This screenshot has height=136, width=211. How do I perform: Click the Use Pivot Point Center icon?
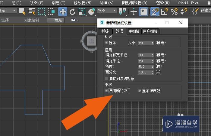[122, 11]
